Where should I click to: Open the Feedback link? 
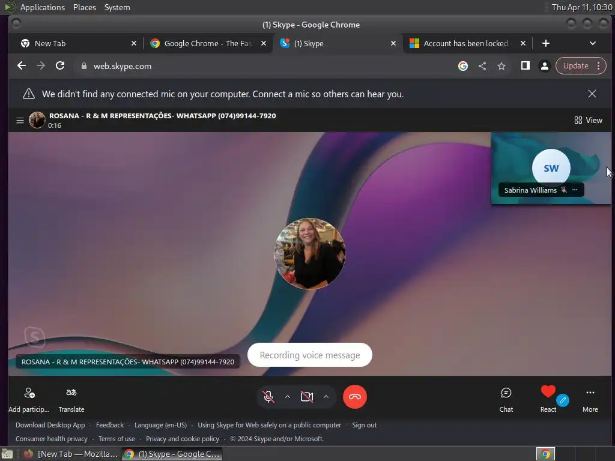click(110, 425)
